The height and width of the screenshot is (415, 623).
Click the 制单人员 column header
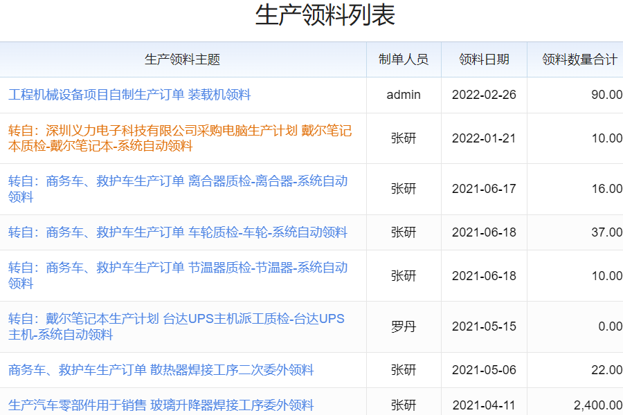point(404,59)
